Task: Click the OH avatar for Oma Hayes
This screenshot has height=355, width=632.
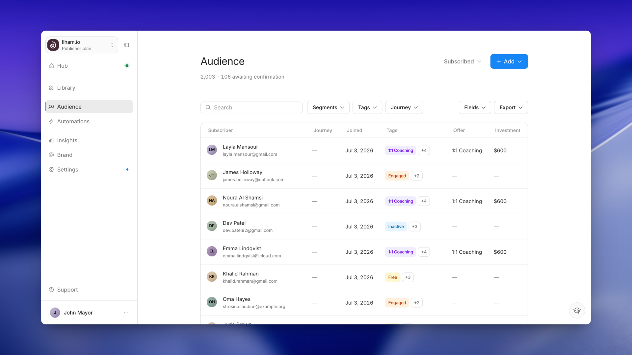Action: [212, 302]
